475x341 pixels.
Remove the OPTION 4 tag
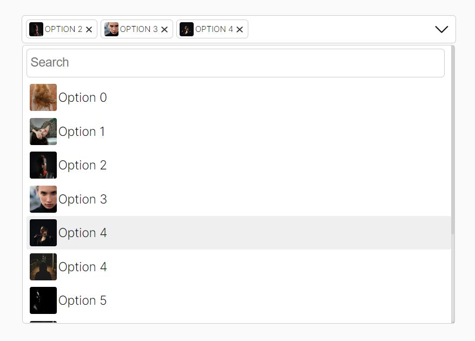[239, 29]
